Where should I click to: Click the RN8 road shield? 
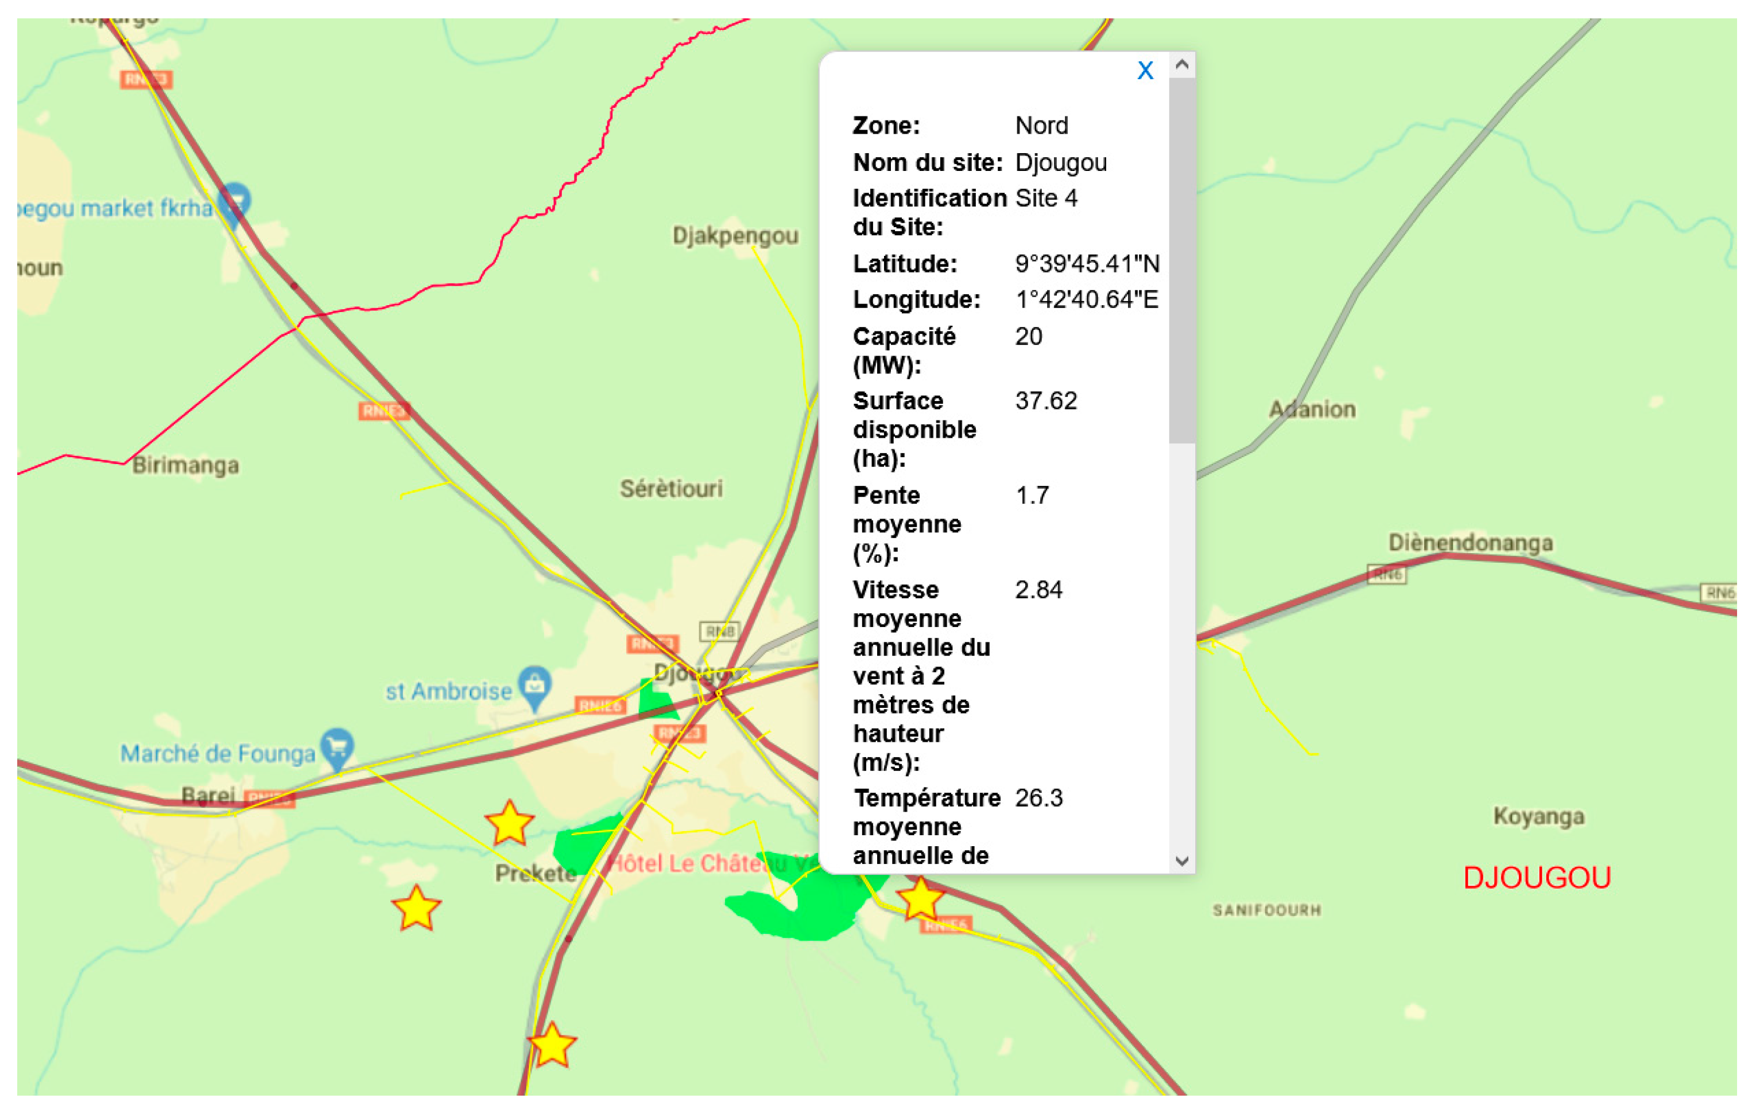coord(719,631)
